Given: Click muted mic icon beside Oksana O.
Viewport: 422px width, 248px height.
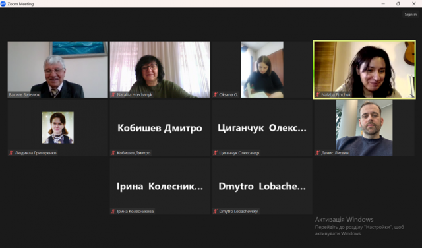Looking at the screenshot, I should pos(216,94).
